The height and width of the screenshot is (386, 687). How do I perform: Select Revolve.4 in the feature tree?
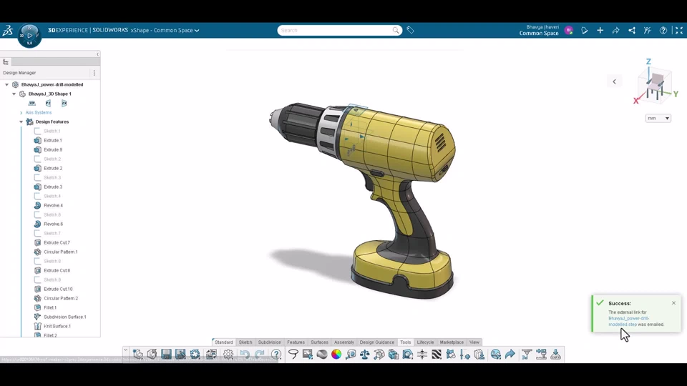pos(53,205)
